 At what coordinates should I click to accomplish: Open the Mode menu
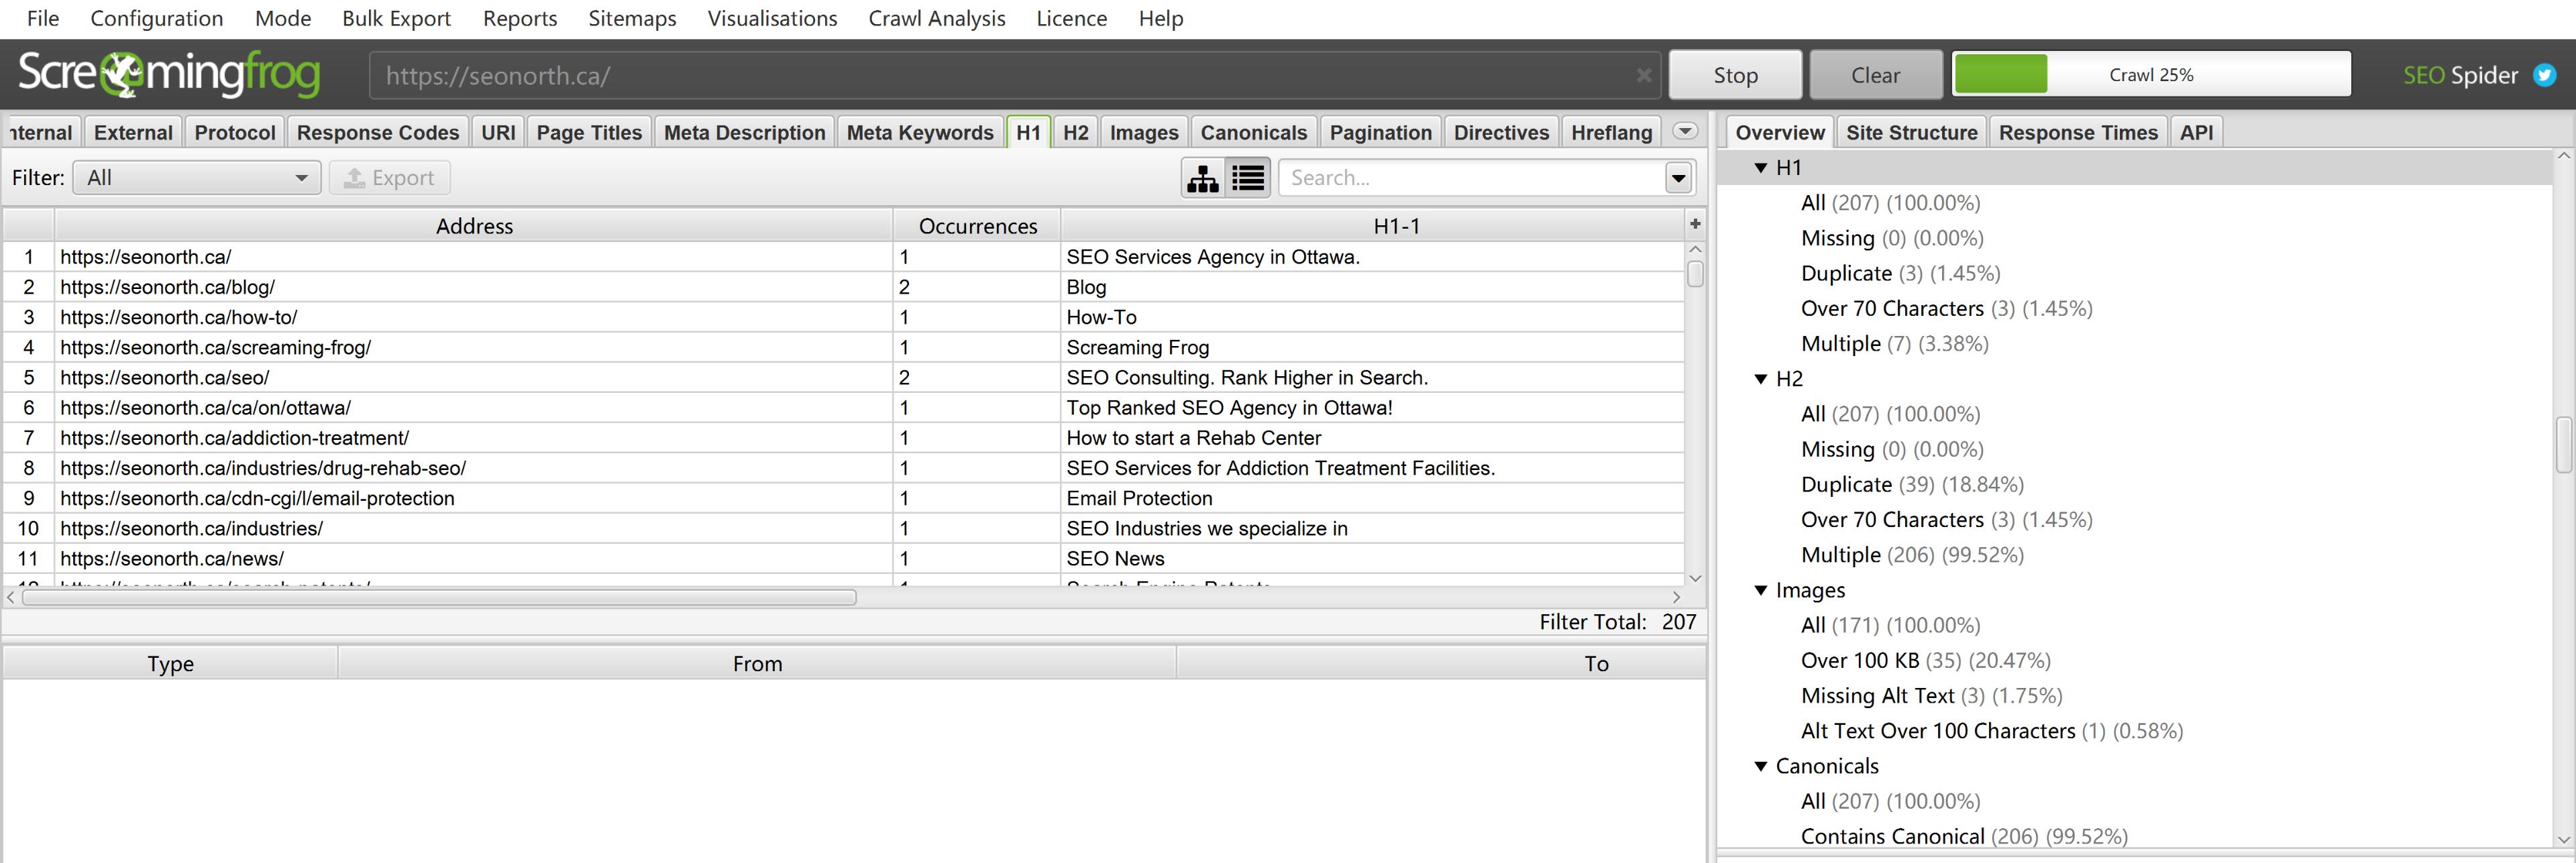point(283,18)
